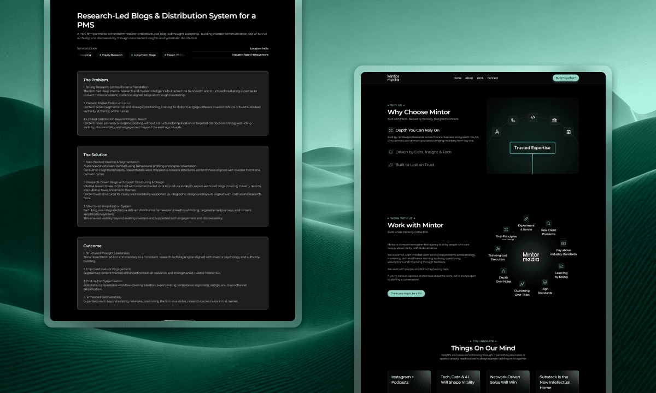Viewport: 656px width, 393px height.
Task: Click '2. Improved Investor Engagement' line
Action: pyautogui.click(x=107, y=269)
